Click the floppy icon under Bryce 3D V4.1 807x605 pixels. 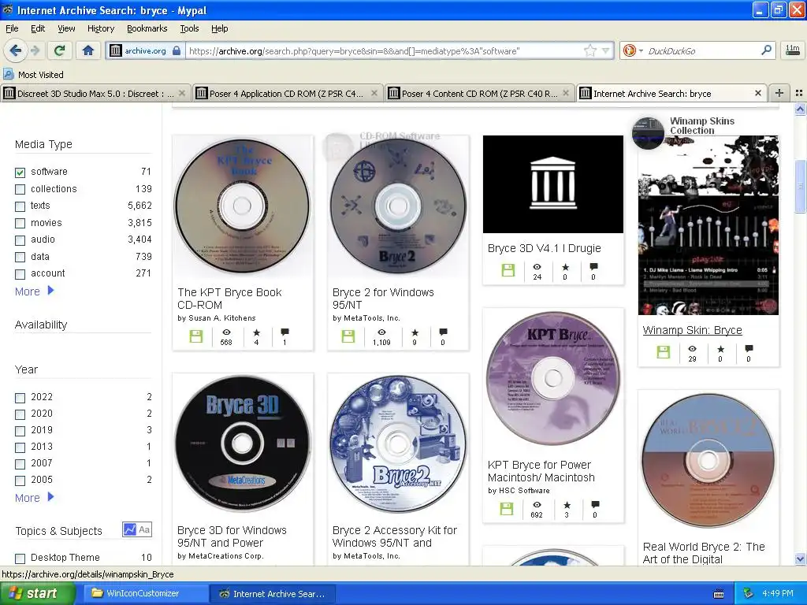pyautogui.click(x=508, y=270)
